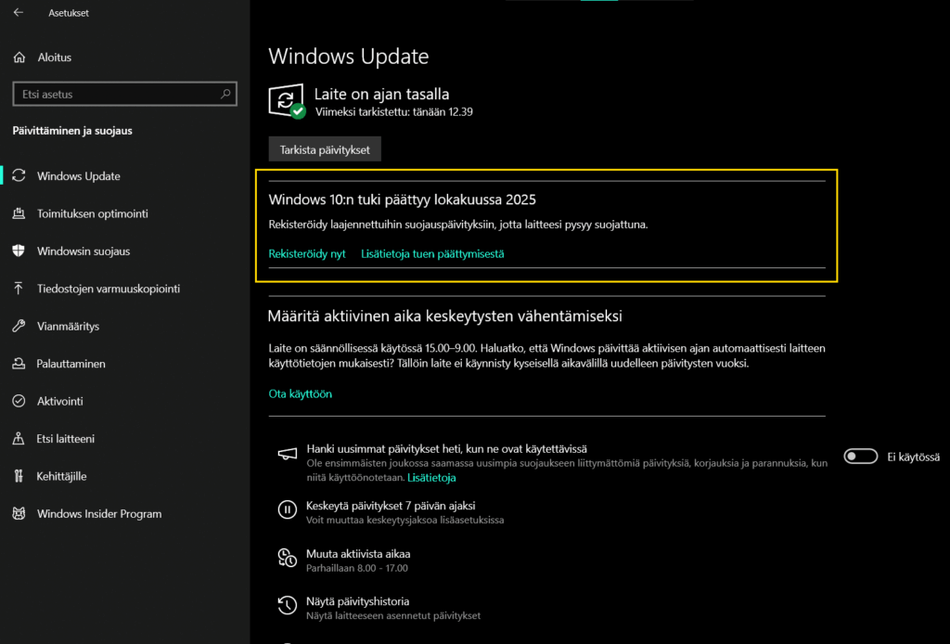Click the search magnifier icon in Etsi asetus

(x=225, y=94)
